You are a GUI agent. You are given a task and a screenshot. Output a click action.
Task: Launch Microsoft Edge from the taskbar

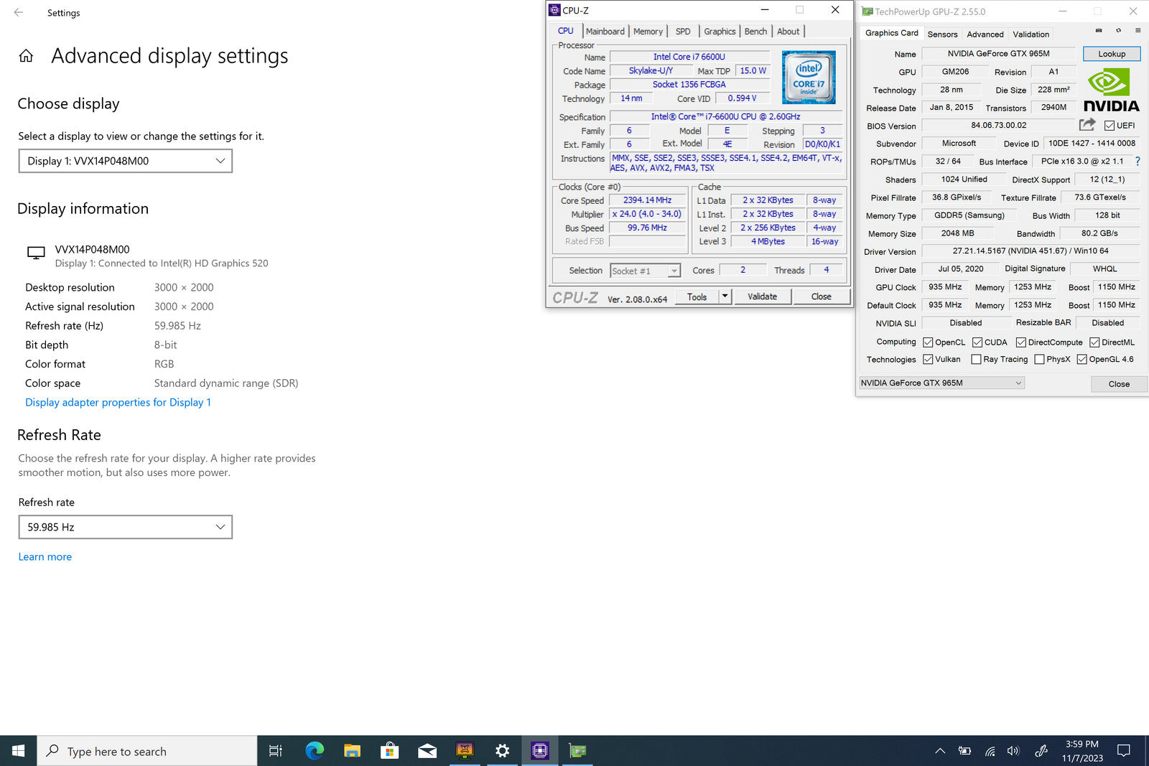[315, 751]
